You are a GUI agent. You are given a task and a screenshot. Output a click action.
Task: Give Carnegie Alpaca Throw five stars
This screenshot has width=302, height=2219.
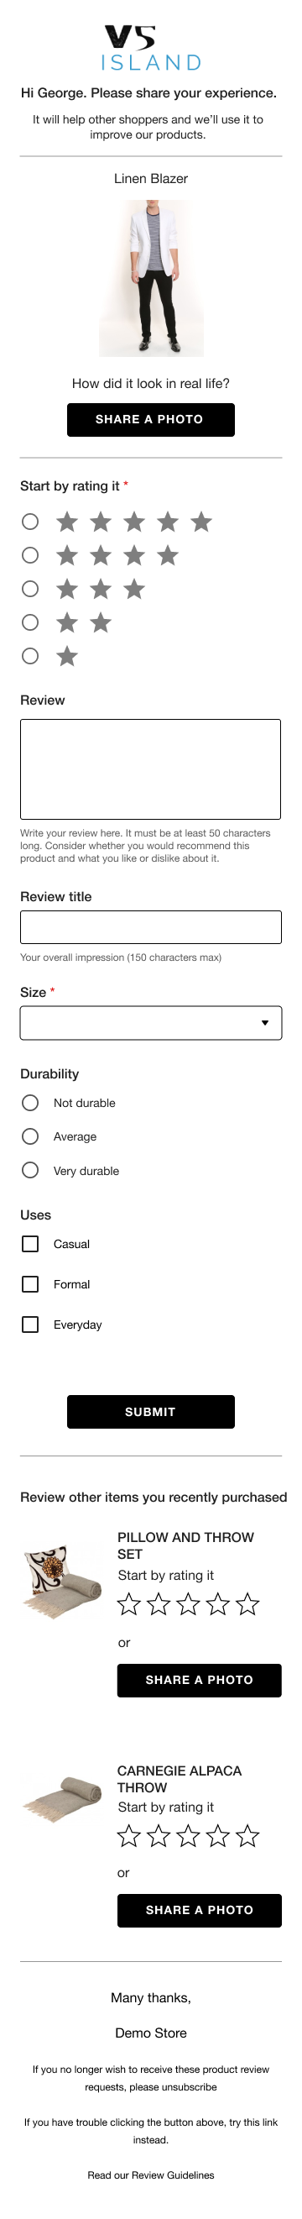[x=247, y=1835]
